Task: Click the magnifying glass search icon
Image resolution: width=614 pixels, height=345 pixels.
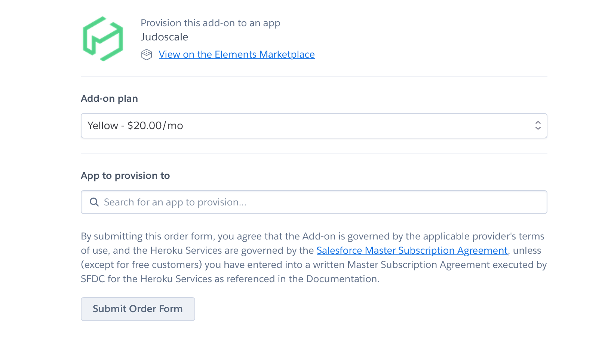Action: click(94, 202)
